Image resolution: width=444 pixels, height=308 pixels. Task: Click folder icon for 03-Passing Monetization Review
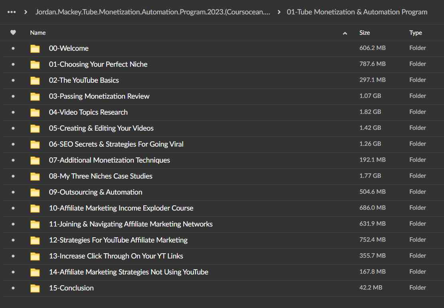(35, 97)
